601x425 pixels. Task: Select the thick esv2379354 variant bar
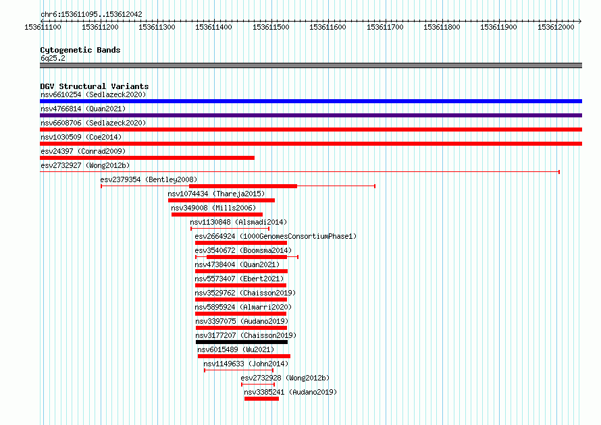243,186
